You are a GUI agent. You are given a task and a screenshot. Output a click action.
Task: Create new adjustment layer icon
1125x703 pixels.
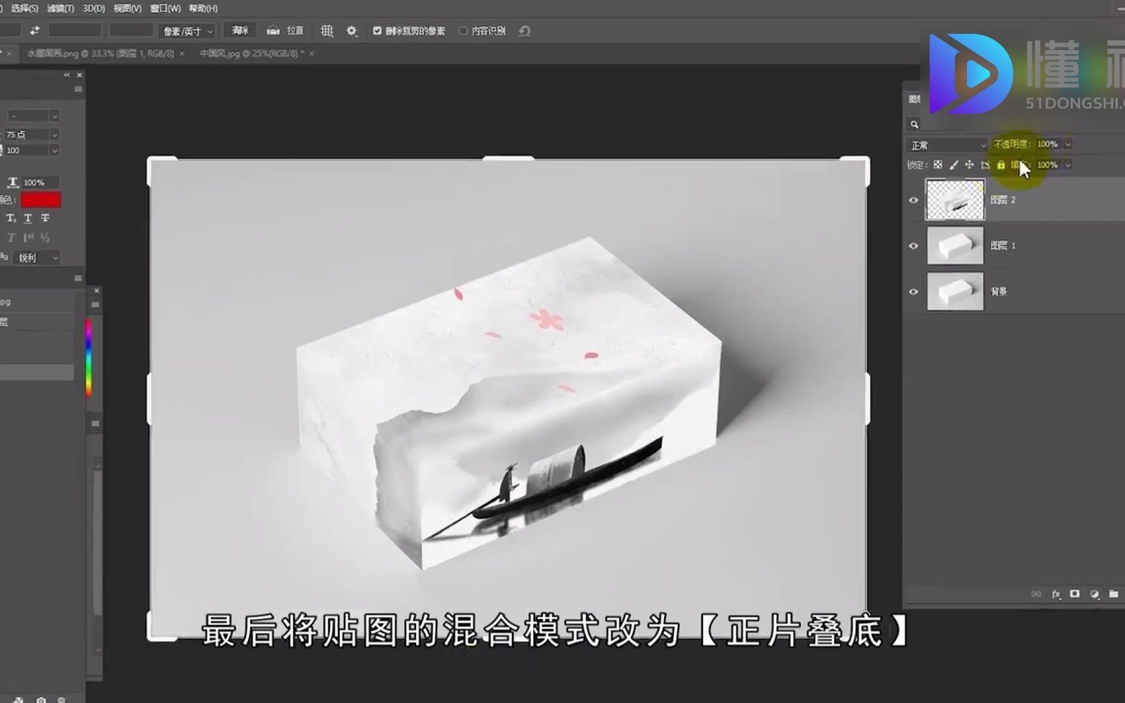point(1094,594)
